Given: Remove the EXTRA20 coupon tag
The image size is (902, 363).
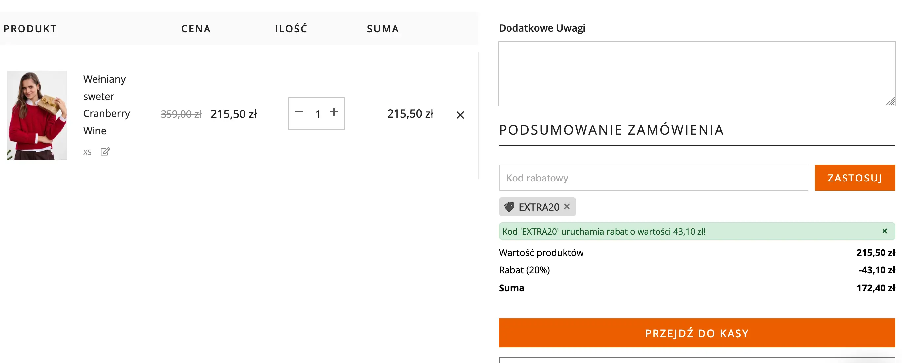Looking at the screenshot, I should (x=567, y=206).
